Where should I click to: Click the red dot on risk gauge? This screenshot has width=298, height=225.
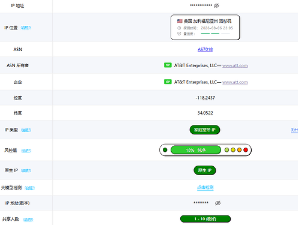(x=246, y=150)
